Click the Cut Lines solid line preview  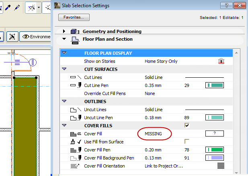(x=204, y=77)
